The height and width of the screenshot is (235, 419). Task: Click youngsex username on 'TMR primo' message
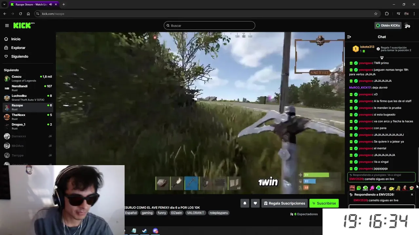365,63
